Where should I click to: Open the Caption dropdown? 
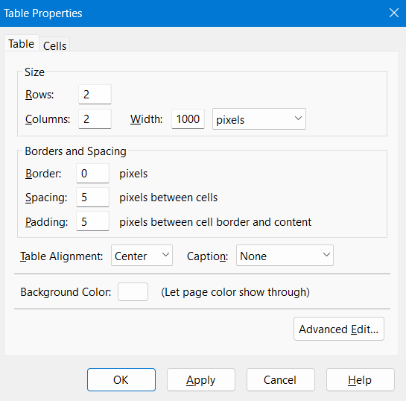point(285,256)
